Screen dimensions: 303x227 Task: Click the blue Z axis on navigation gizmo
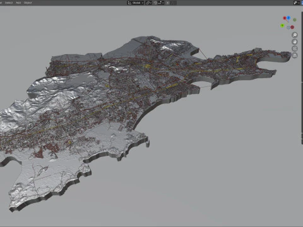tap(288, 18)
